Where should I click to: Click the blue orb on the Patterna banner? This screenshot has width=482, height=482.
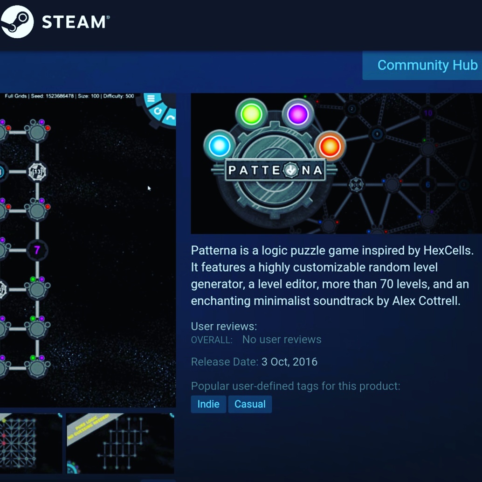pyautogui.click(x=219, y=146)
